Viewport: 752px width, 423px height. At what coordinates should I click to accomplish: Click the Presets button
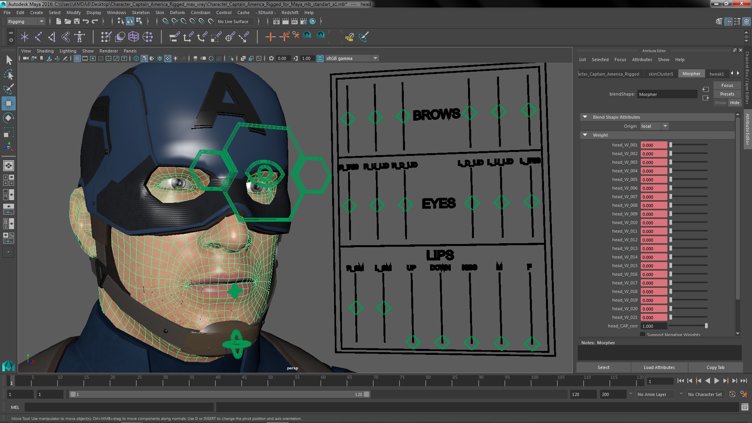727,94
